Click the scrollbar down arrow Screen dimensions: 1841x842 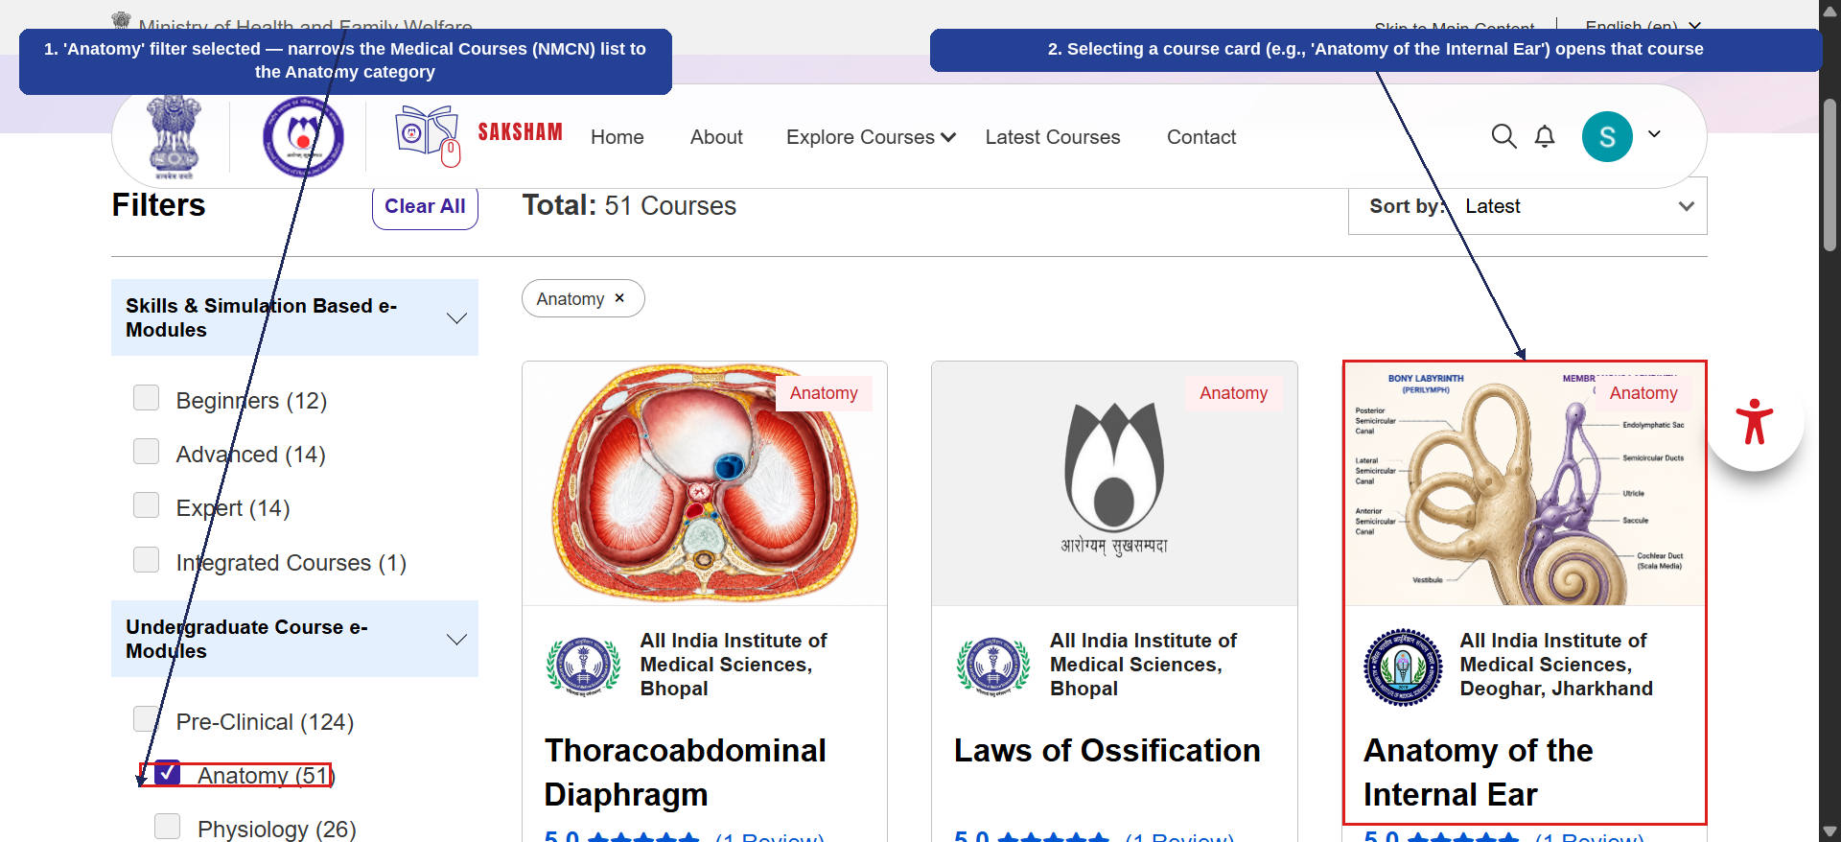1829,831
